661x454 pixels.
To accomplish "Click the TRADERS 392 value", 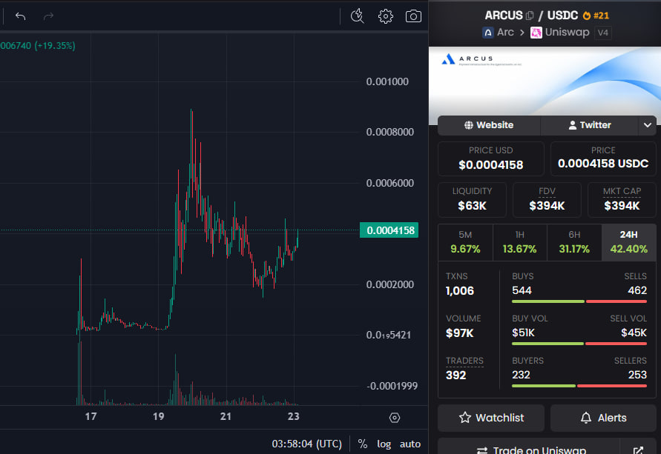I will (x=456, y=375).
